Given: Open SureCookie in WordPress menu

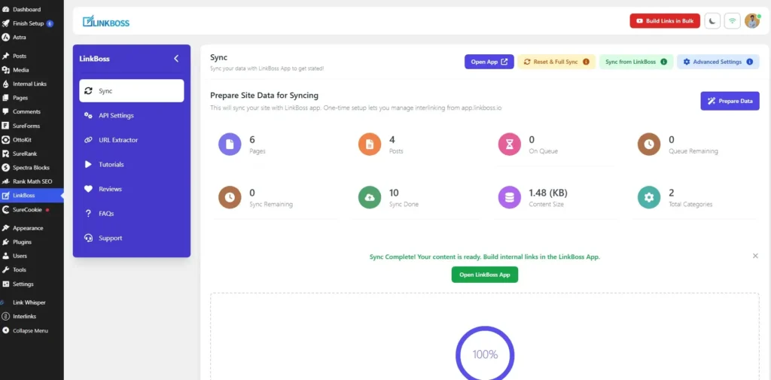Looking at the screenshot, I should (32, 209).
